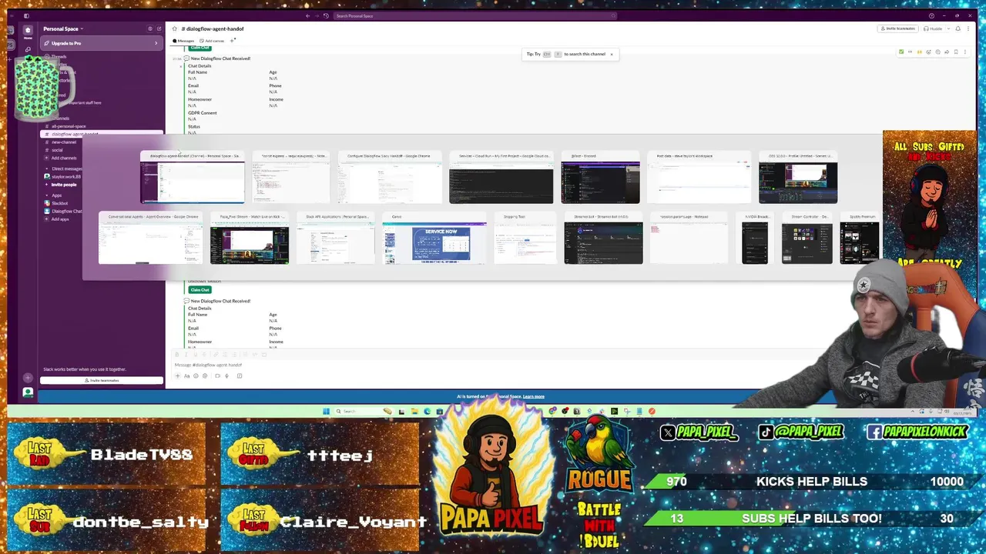Collapse the Slack sidebar toggle icon

pyautogui.click(x=25, y=15)
